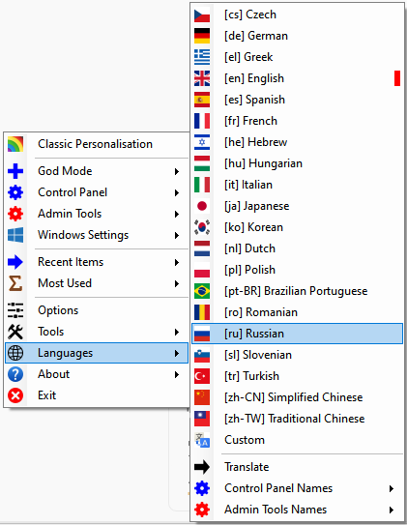Image resolution: width=407 pixels, height=525 pixels.
Task: Select [pl] Polish language
Action: [x=297, y=270]
